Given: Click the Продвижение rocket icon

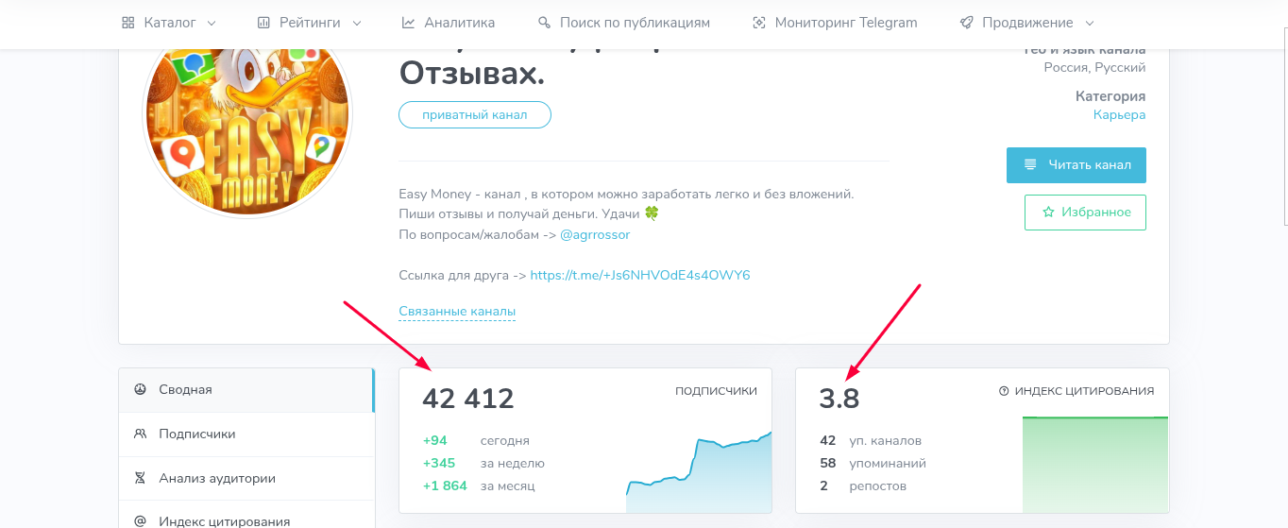Looking at the screenshot, I should pyautogui.click(x=966, y=23).
